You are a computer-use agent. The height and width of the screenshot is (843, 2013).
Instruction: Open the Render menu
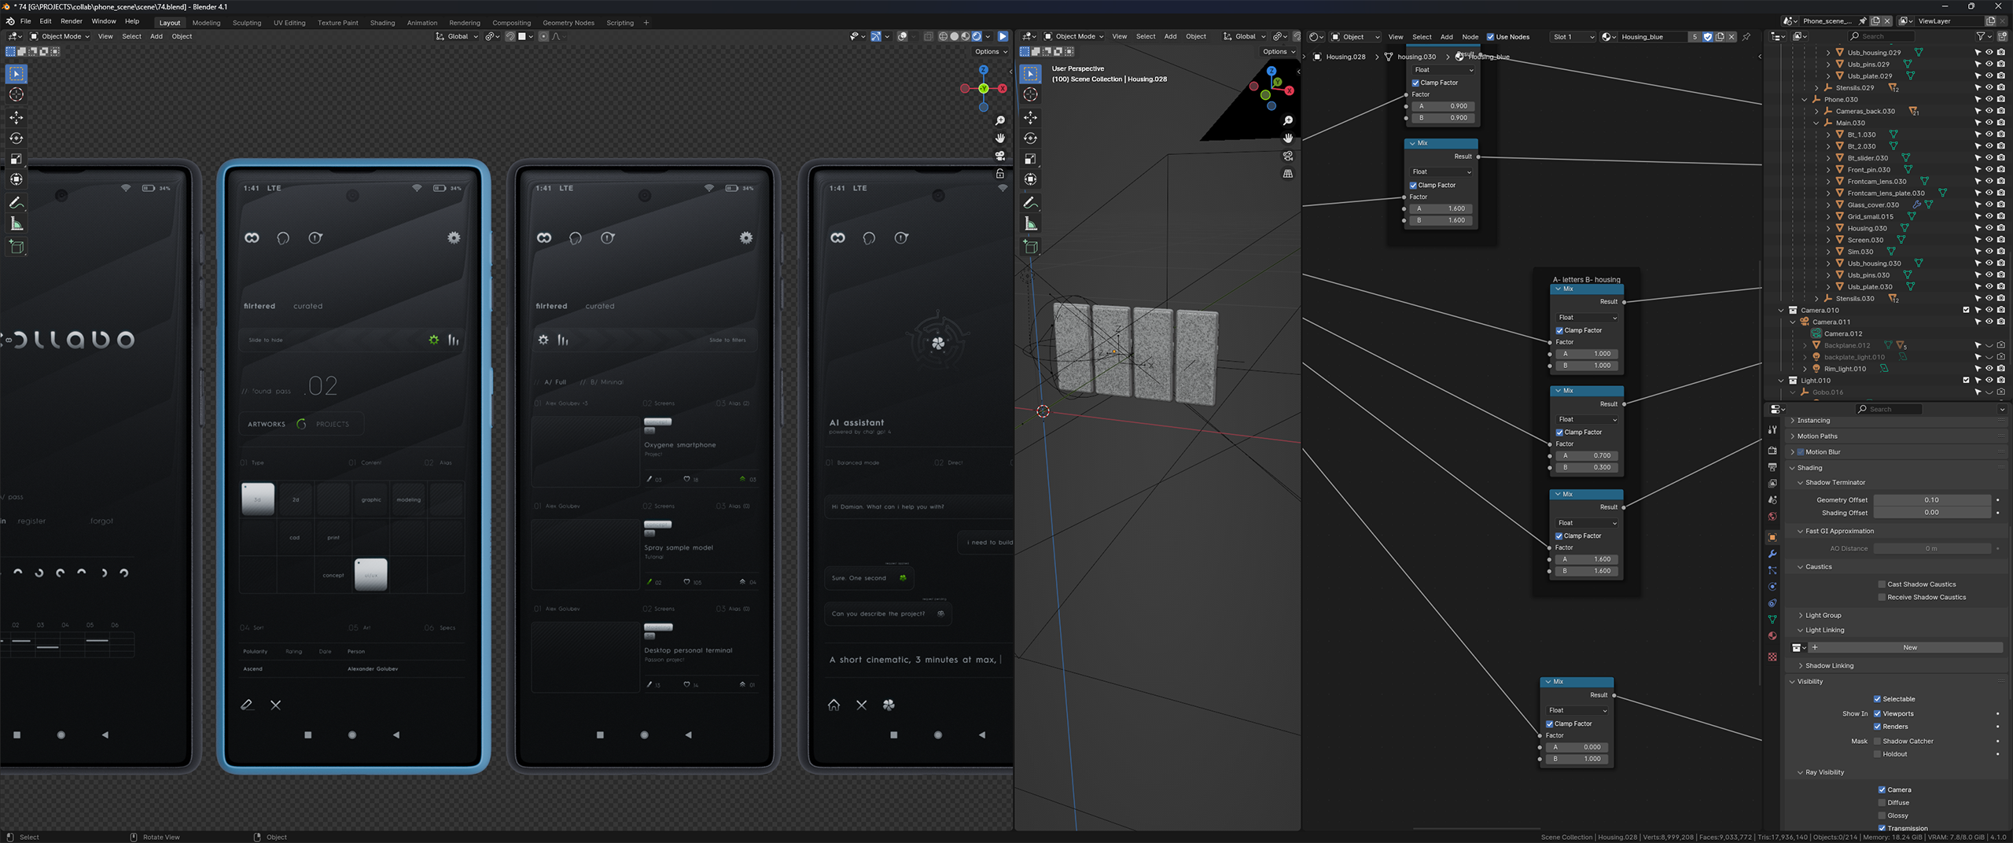tap(71, 21)
